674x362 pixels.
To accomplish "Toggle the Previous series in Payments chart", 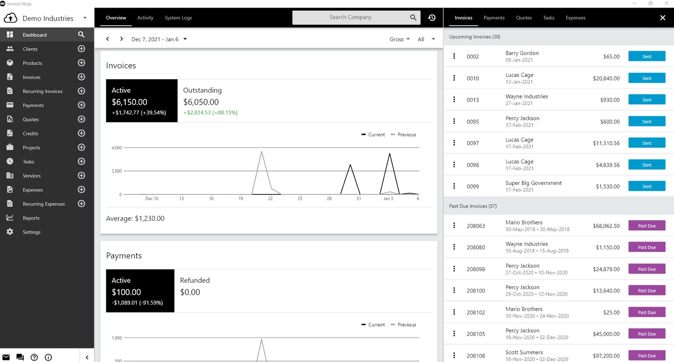I will 404,325.
